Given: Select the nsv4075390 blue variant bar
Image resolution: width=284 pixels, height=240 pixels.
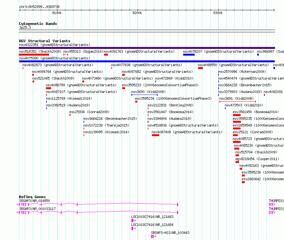Looking at the screenshot, I should 147,61.
